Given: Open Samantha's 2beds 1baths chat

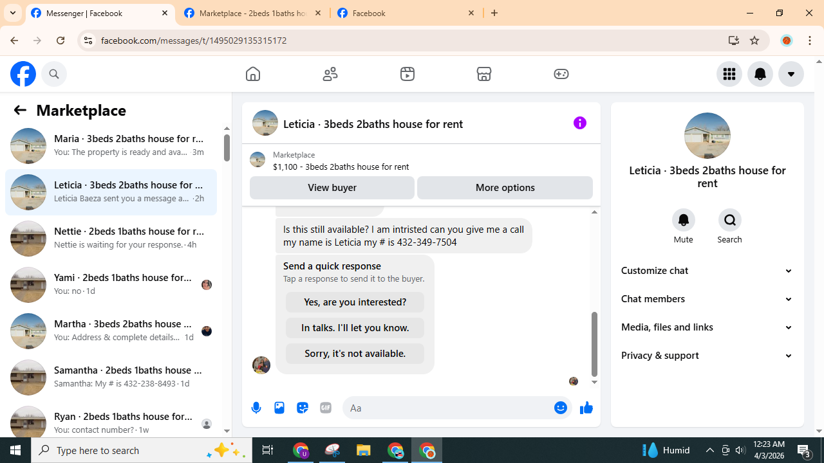Looking at the screenshot, I should pyautogui.click(x=111, y=377).
